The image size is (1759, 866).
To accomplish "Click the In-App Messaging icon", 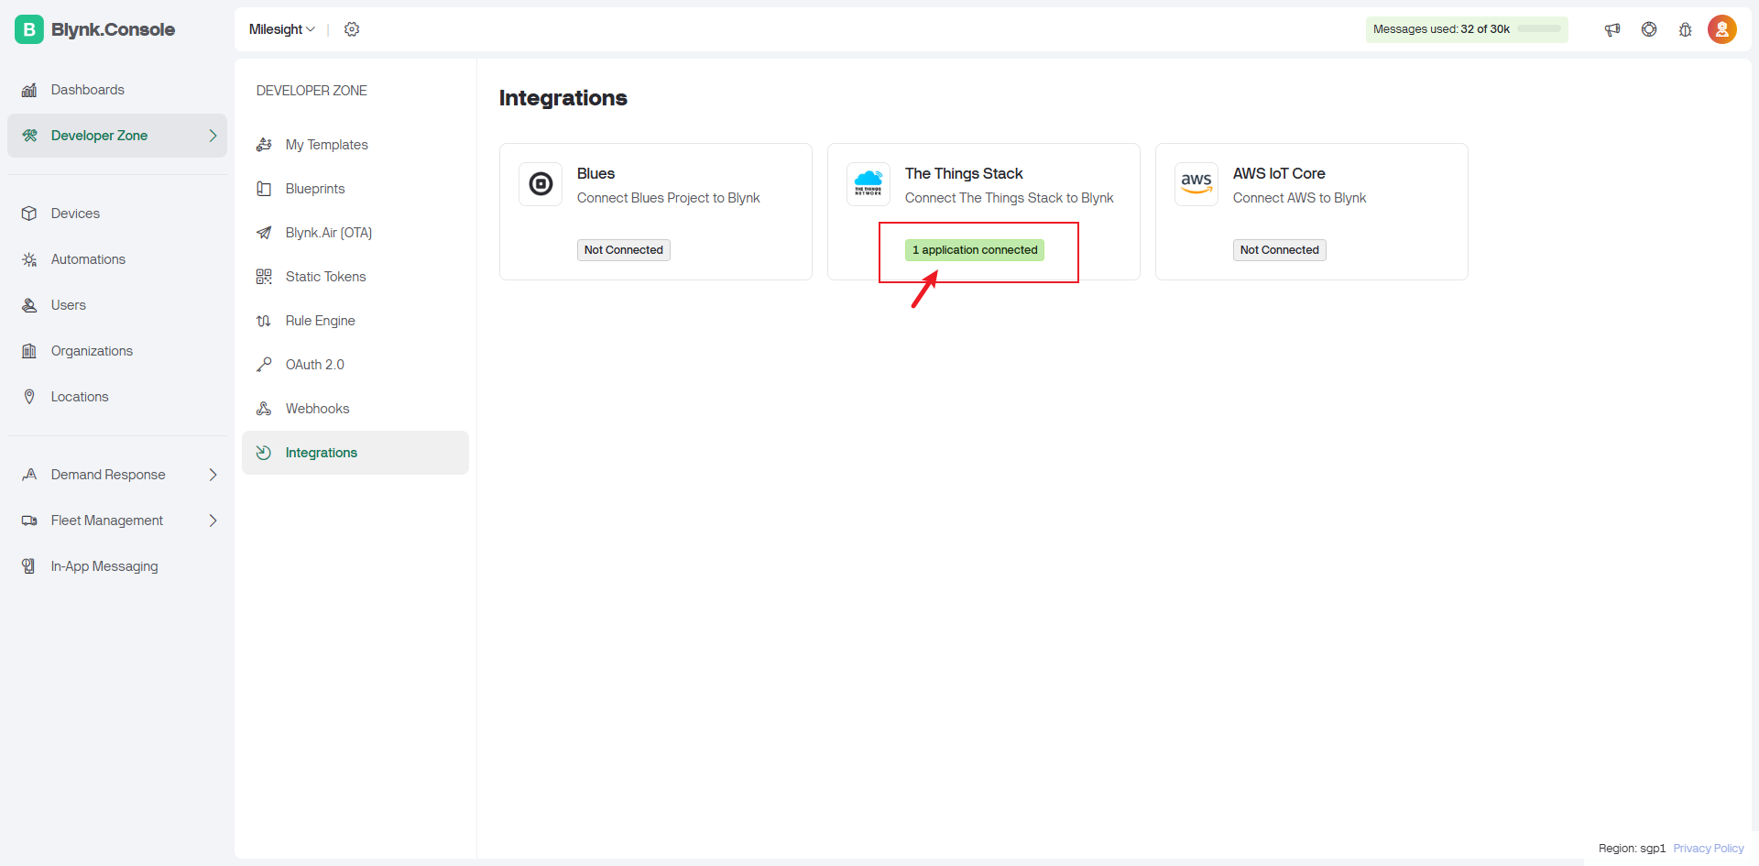I will [29, 566].
